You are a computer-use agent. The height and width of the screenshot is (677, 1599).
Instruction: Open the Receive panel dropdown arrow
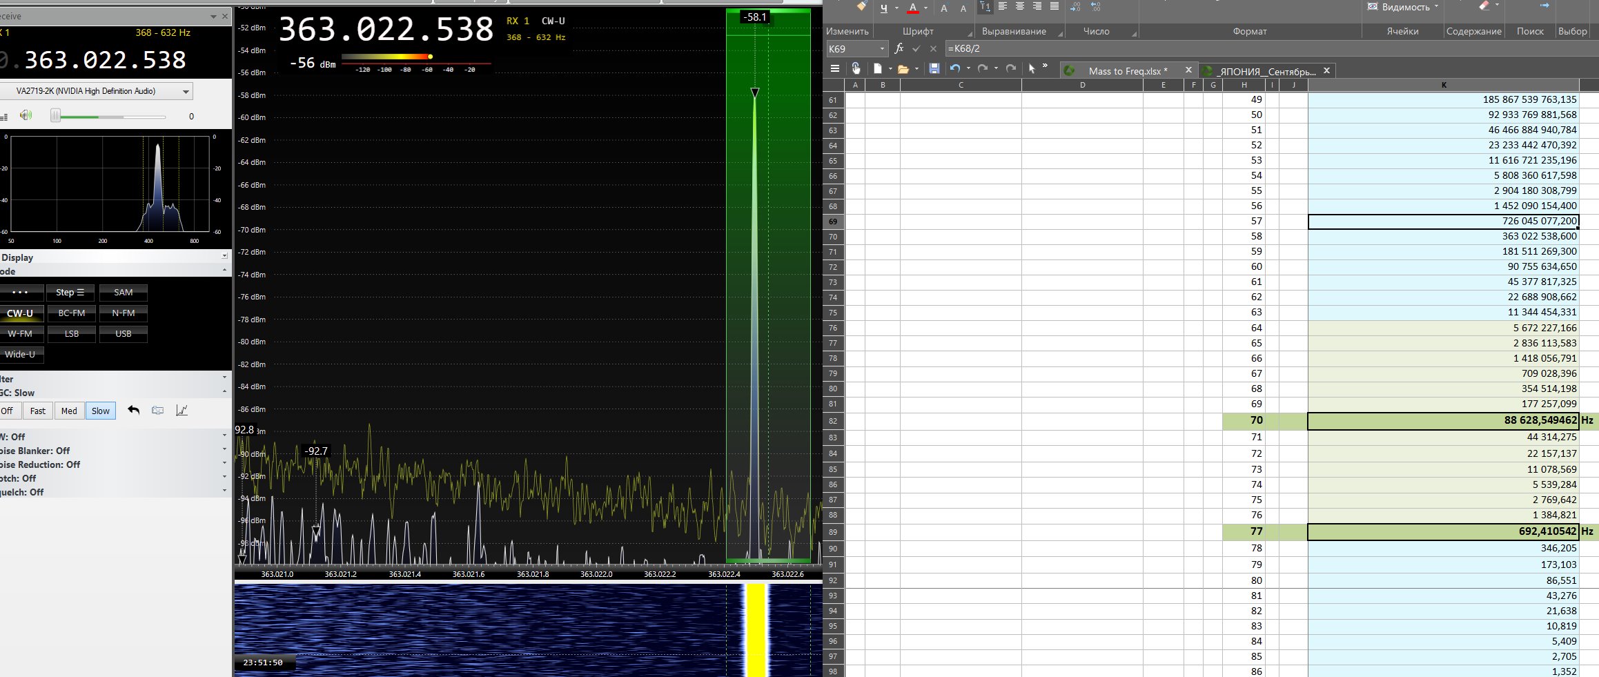[213, 17]
